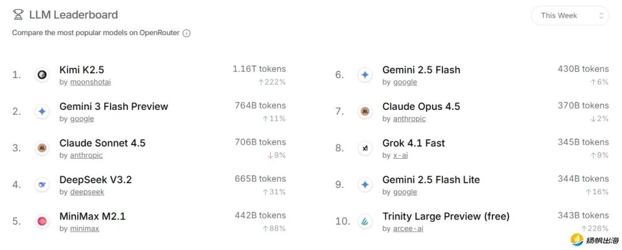Click the info icon beside OpenRouter description
Viewport: 622px width, 250px height.
pyautogui.click(x=187, y=33)
